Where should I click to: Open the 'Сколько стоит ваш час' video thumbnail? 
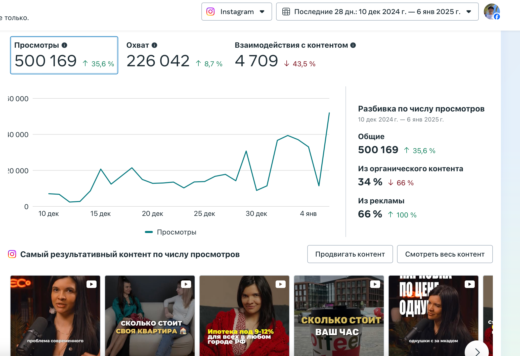[x=339, y=316]
